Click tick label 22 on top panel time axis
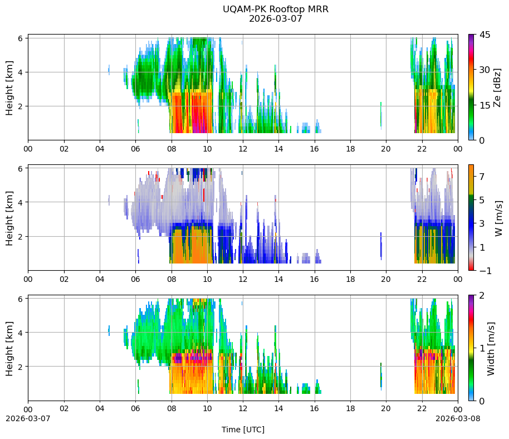This screenshot has height=439, width=509. (x=422, y=149)
